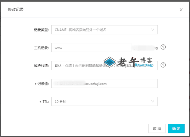
Task: Click the 记录值 label
Action: pos(42,84)
